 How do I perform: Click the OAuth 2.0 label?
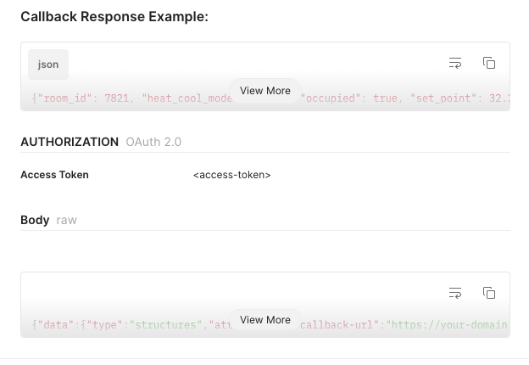tap(153, 142)
